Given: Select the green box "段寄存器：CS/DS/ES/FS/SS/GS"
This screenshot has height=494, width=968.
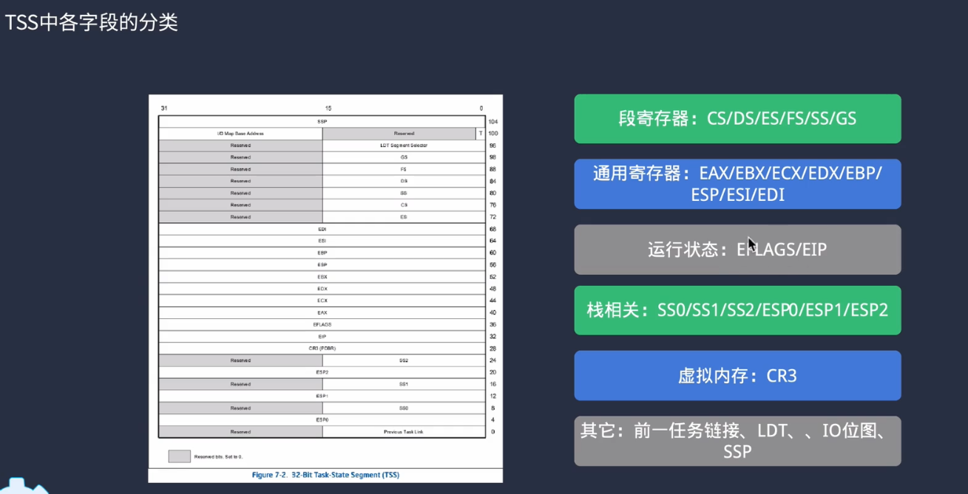Looking at the screenshot, I should [737, 118].
